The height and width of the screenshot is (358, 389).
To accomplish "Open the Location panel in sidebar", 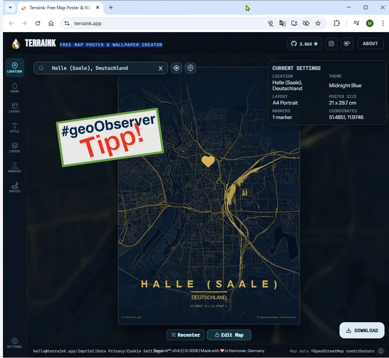I will [x=15, y=67].
